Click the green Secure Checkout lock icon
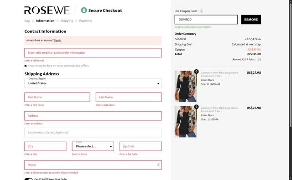Image resolution: width=292 pixels, height=180 pixels. [84, 10]
